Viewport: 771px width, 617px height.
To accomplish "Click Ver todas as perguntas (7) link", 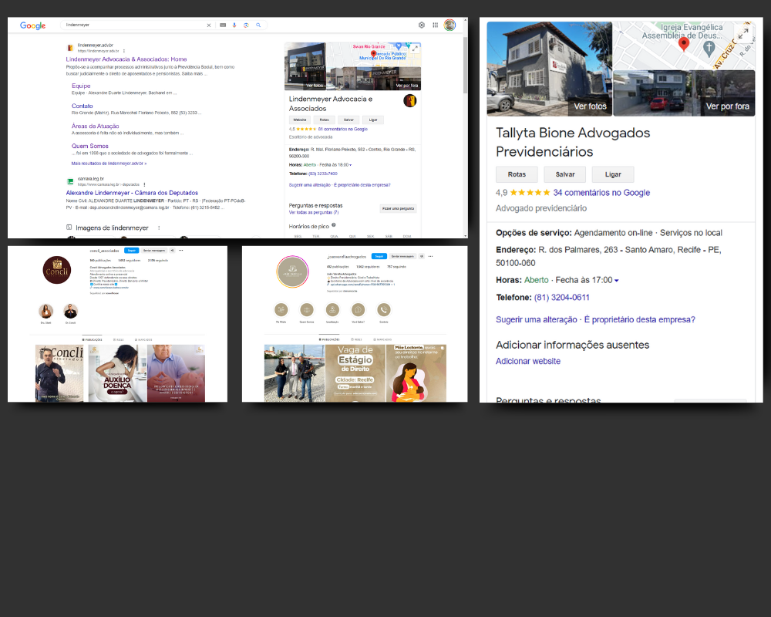I will pyautogui.click(x=314, y=213).
